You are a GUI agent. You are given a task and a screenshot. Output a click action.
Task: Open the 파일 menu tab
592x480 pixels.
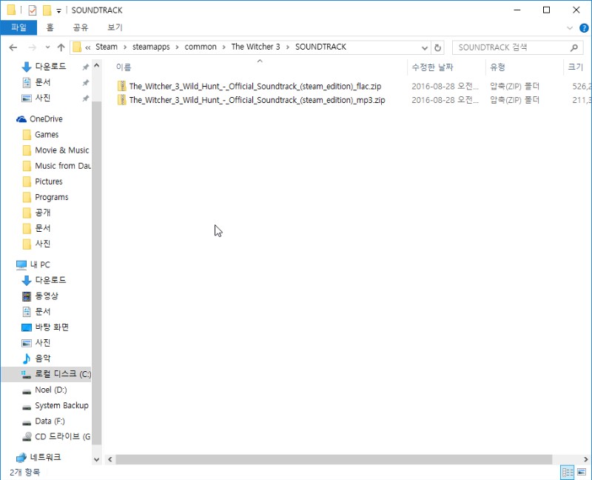coord(18,27)
